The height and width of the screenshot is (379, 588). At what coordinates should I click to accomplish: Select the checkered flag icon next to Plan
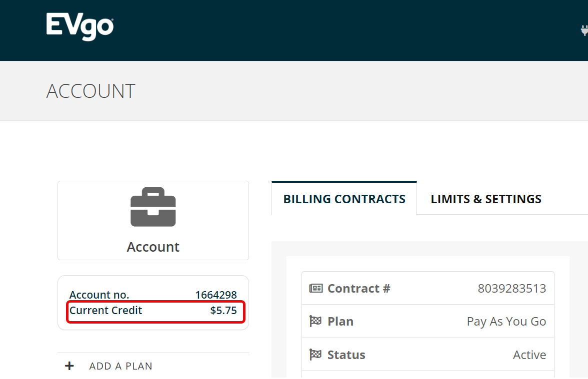[315, 321]
